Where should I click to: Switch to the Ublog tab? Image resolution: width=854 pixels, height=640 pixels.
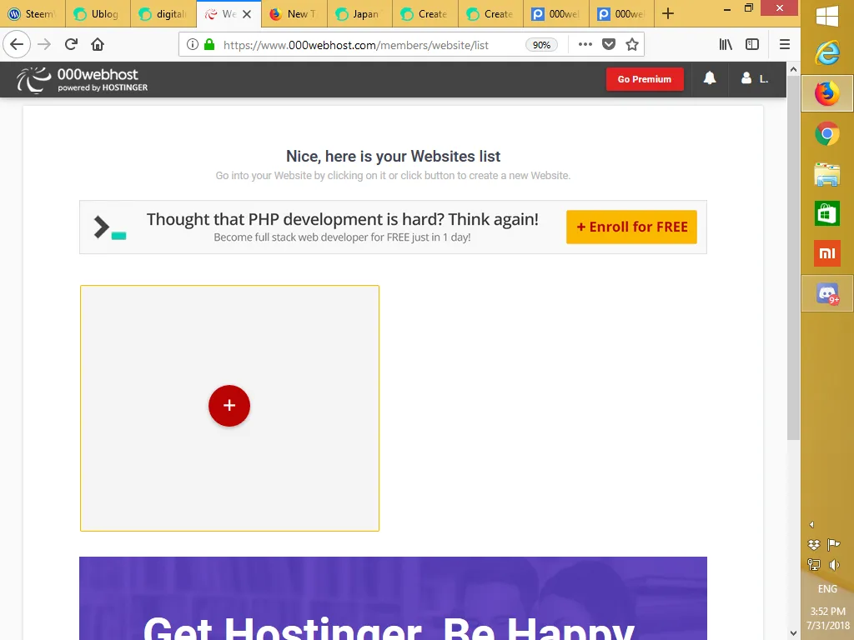pyautogui.click(x=98, y=14)
